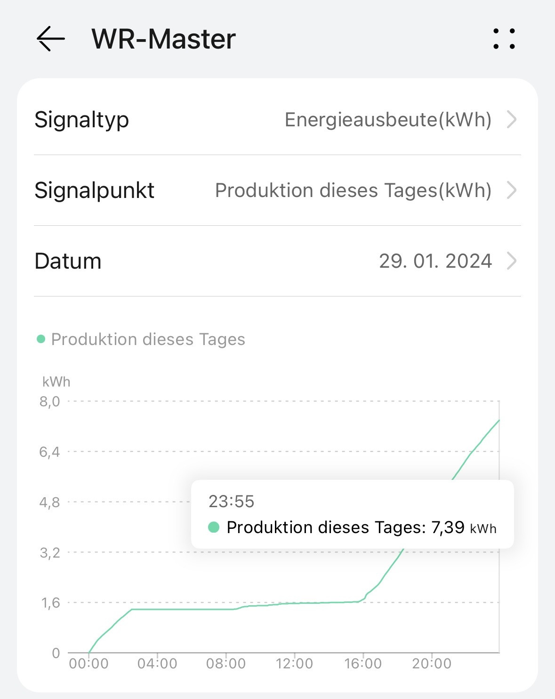Tap the Signalpunkt row label
Viewport: 555px width, 699px height.
tap(94, 190)
